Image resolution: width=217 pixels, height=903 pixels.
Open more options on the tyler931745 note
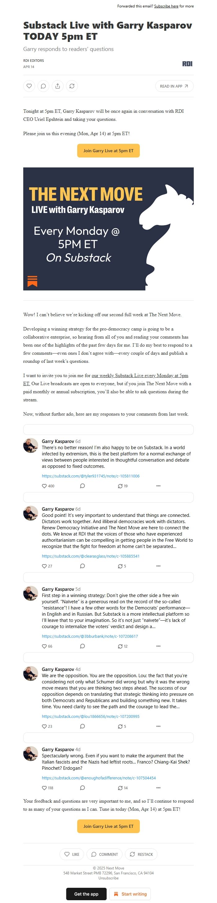coord(158,486)
